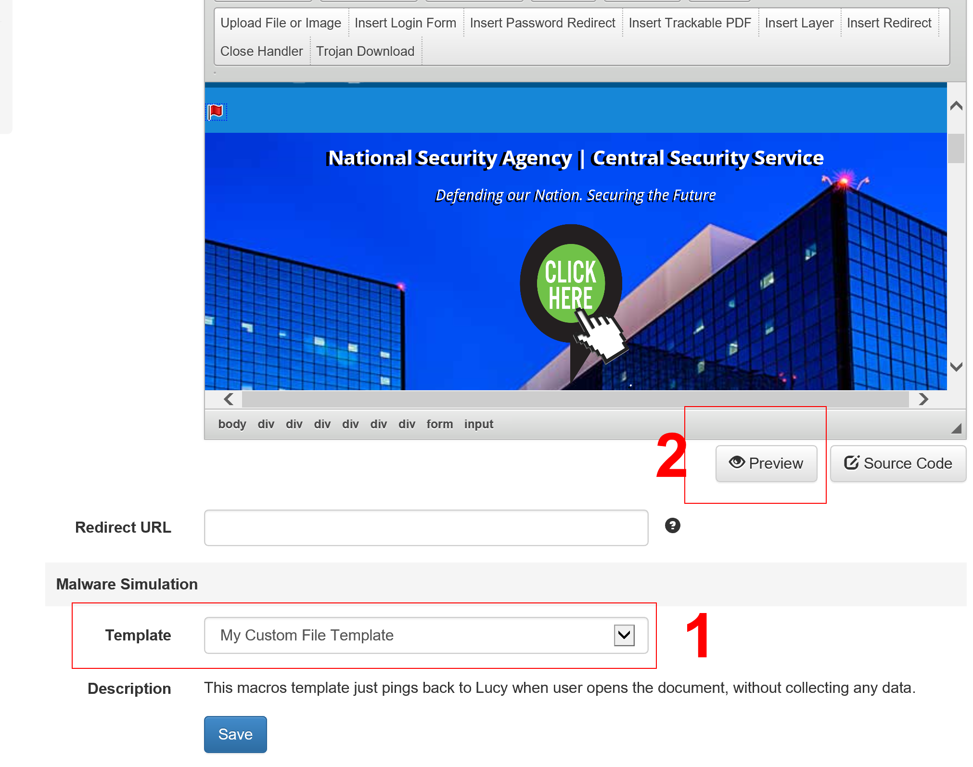This screenshot has height=767, width=973.
Task: Click Trojan Download toolbar button
Action: 365,51
